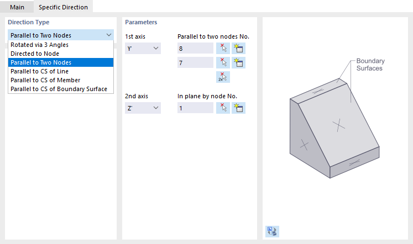The height and width of the screenshot is (244, 413).
Task: Select Parallel to CS of Line
Action: point(39,71)
